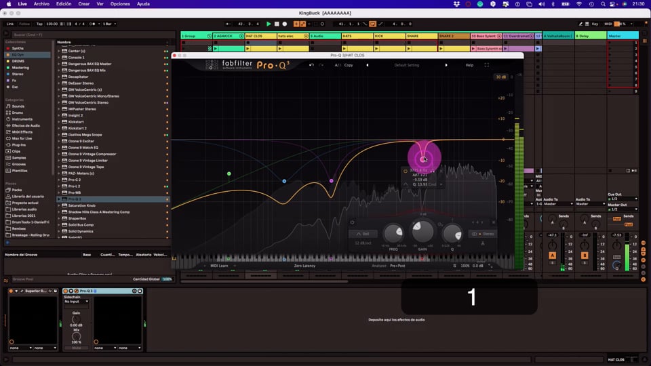
Task: Start playback with the green play button
Action: point(269,24)
